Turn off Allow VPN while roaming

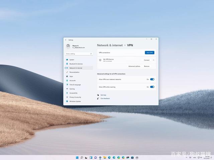click(152, 87)
